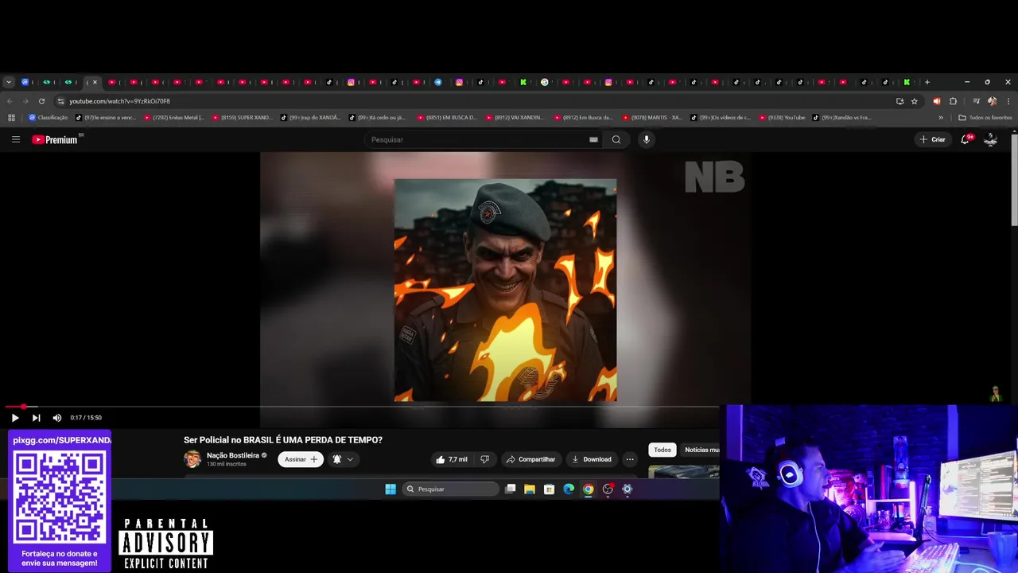View site information icon in address bar
The image size is (1018, 573).
point(60,101)
